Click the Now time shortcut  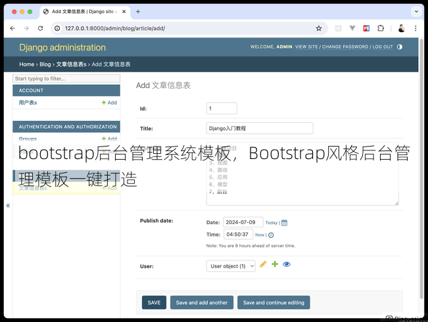click(x=260, y=235)
